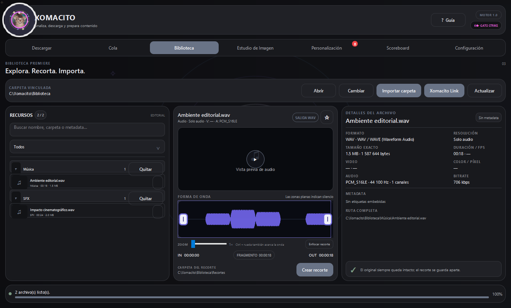Click the 'Sin etiquetas embebidas' metadata text
Screen dimensions: 511x308
(x=366, y=202)
